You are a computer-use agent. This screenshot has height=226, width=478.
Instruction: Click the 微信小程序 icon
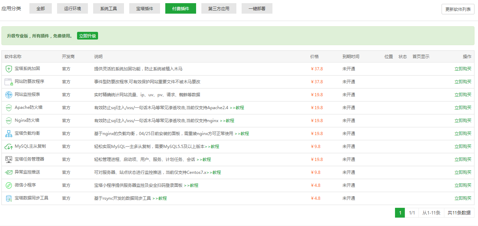click(x=9, y=185)
